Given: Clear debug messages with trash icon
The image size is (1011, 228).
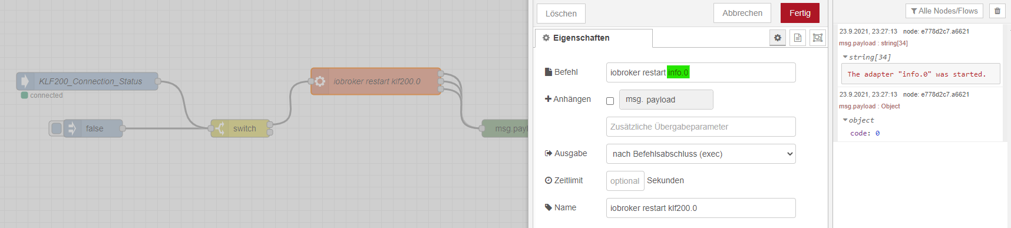Looking at the screenshot, I should (x=997, y=11).
